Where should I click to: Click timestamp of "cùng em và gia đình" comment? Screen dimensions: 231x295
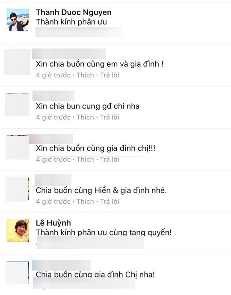tap(53, 75)
